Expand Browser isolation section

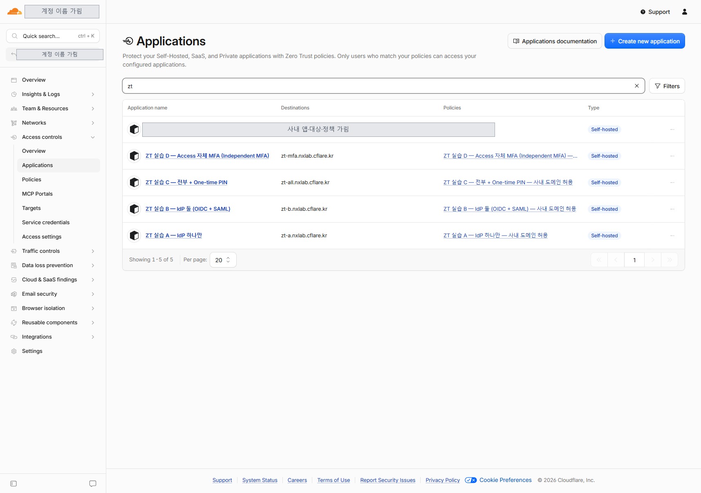(x=53, y=308)
